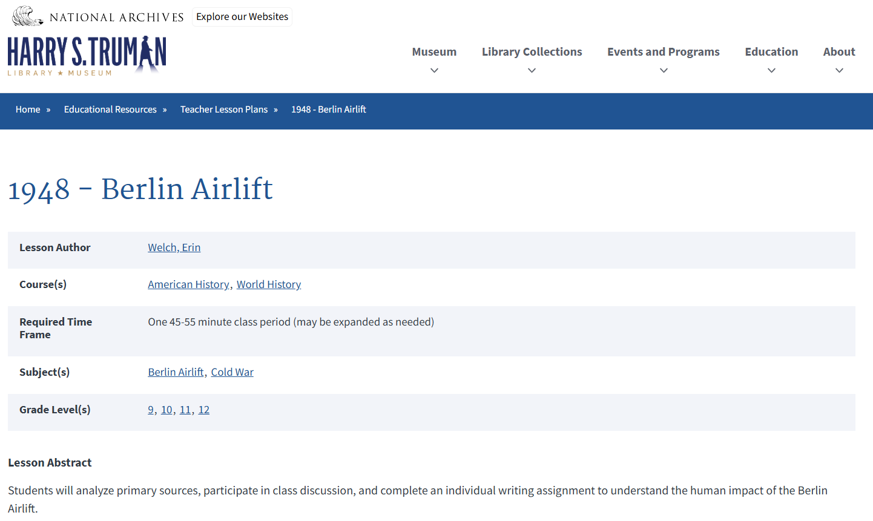Expand the chevron under Events and Programs
Image resolution: width=873 pixels, height=521 pixels.
click(664, 71)
